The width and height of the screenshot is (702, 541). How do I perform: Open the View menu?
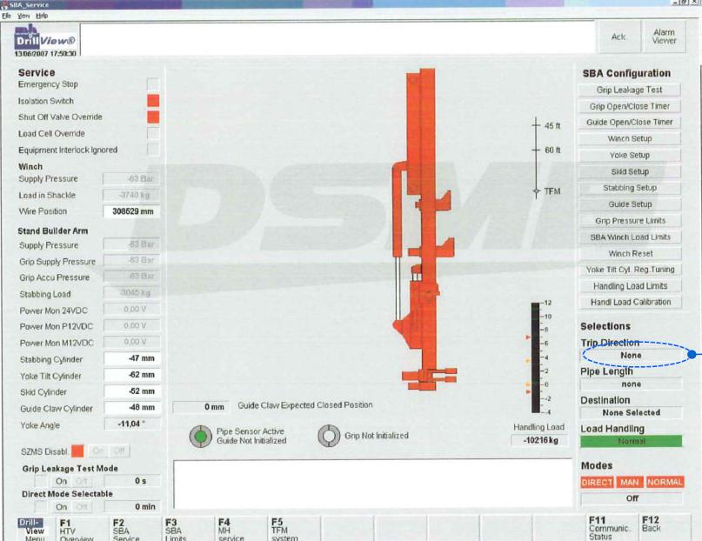[x=23, y=16]
